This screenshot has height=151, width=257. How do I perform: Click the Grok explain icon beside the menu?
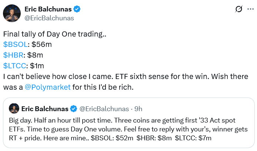(239, 10)
